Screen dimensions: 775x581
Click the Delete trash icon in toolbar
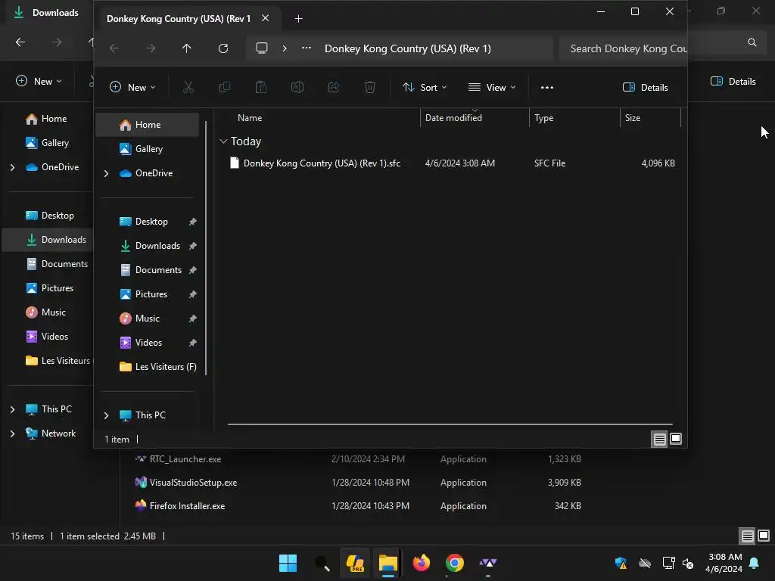coord(369,88)
